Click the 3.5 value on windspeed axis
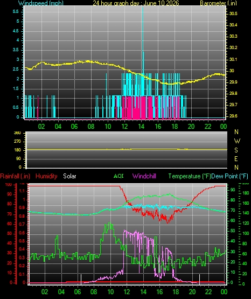Viewport: 251px width, 299px height. pos(16,50)
